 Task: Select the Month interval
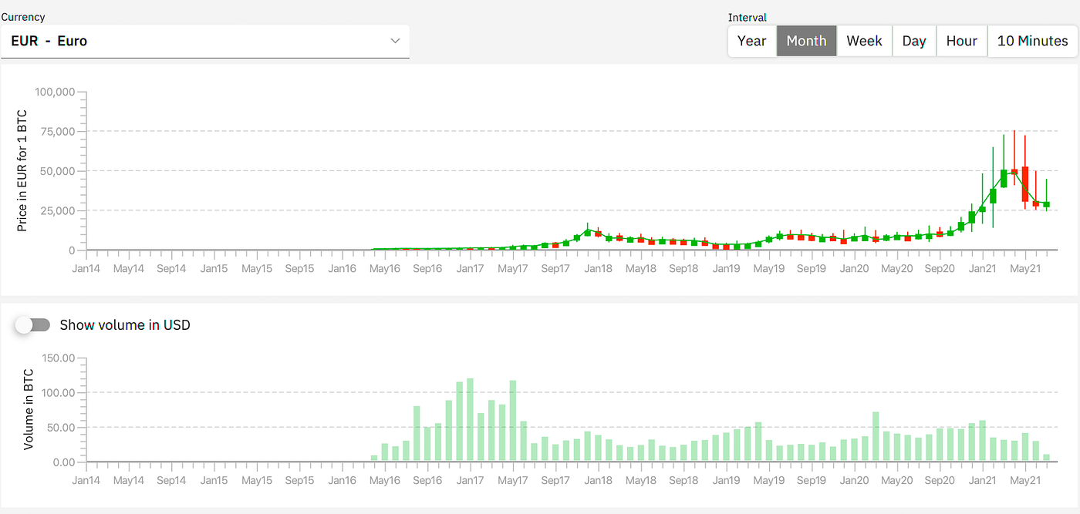click(806, 41)
